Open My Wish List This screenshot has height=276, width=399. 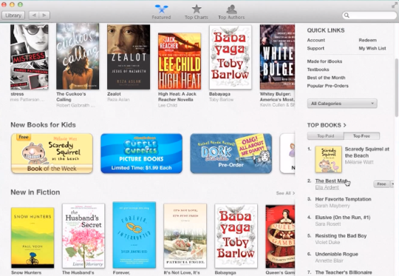372,48
